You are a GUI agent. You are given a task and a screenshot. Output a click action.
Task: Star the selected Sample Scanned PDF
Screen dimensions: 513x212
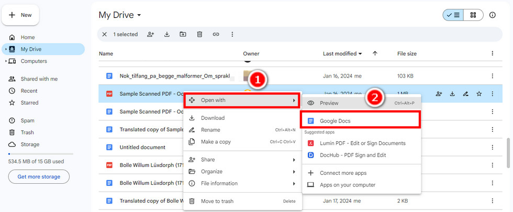click(x=479, y=94)
